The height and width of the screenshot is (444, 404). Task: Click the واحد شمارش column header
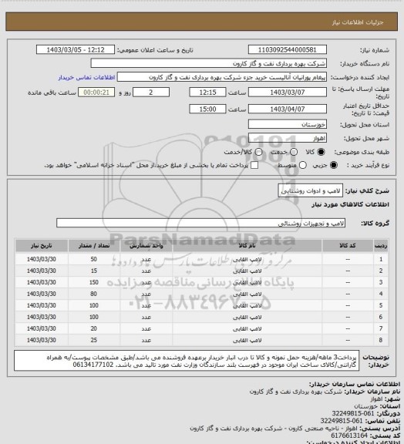pyautogui.click(x=146, y=246)
